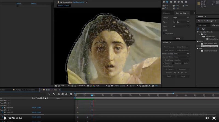Click the current time indicator on the timeline
The height and width of the screenshot is (122, 219).
[x=92, y=95]
